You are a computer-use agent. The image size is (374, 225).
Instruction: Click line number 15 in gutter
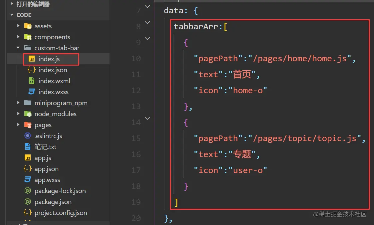pos(136,138)
